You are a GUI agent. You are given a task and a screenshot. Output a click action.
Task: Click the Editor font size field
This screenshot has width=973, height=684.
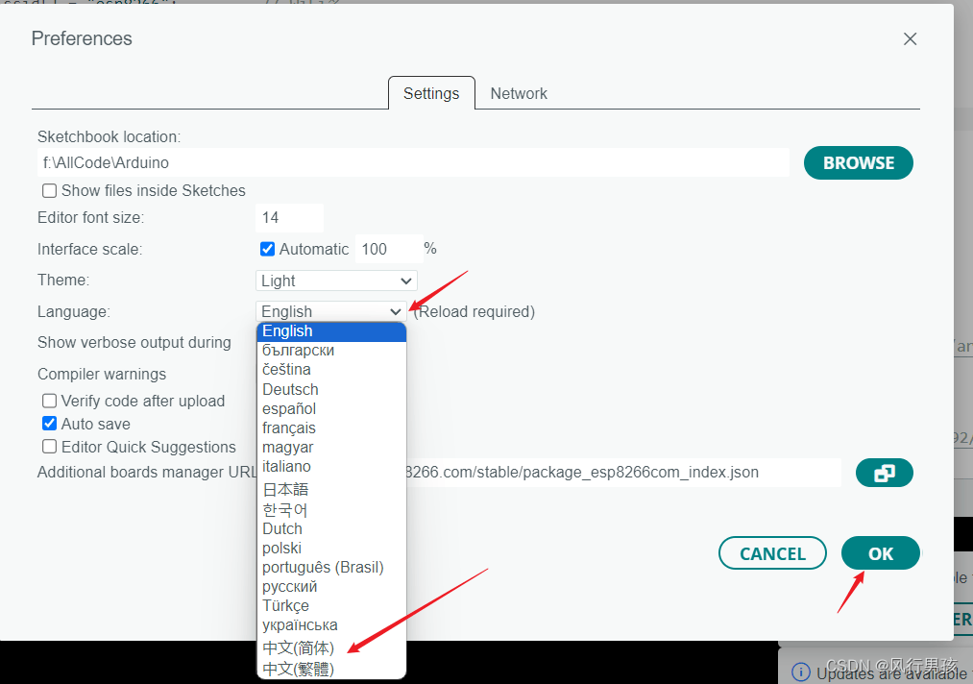pos(289,217)
